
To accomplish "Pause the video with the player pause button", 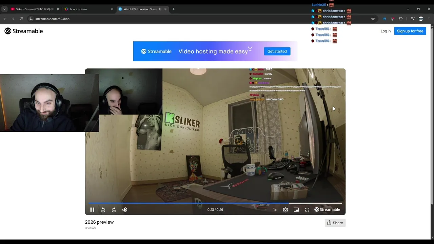I will click(92, 210).
